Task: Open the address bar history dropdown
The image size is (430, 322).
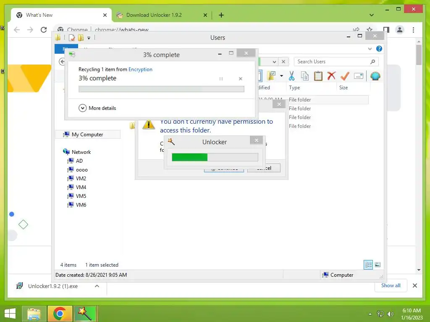Action: point(274,62)
